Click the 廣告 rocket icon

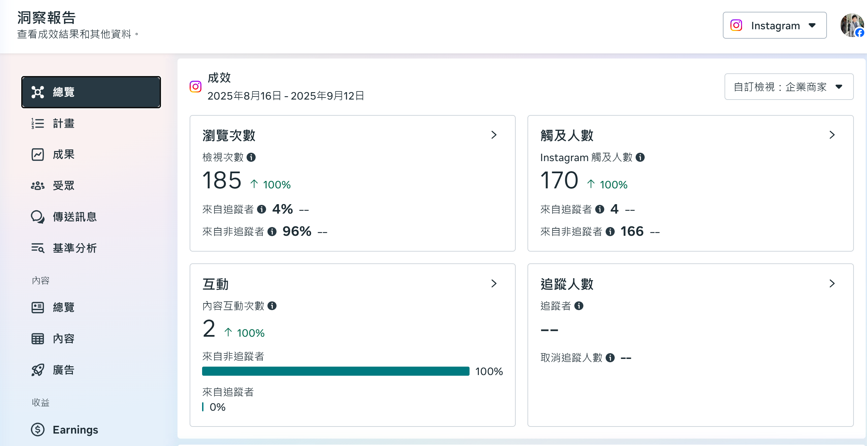(x=37, y=370)
